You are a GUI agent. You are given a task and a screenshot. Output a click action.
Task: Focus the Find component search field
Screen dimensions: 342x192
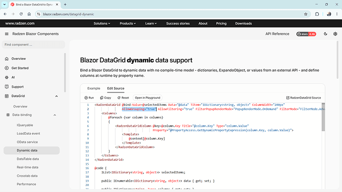pyautogui.click(x=33, y=45)
